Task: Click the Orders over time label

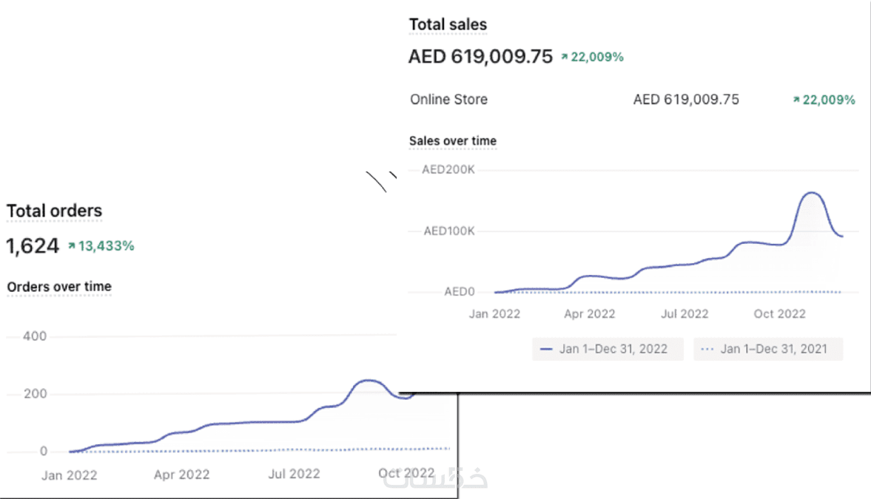Action: pos(59,286)
